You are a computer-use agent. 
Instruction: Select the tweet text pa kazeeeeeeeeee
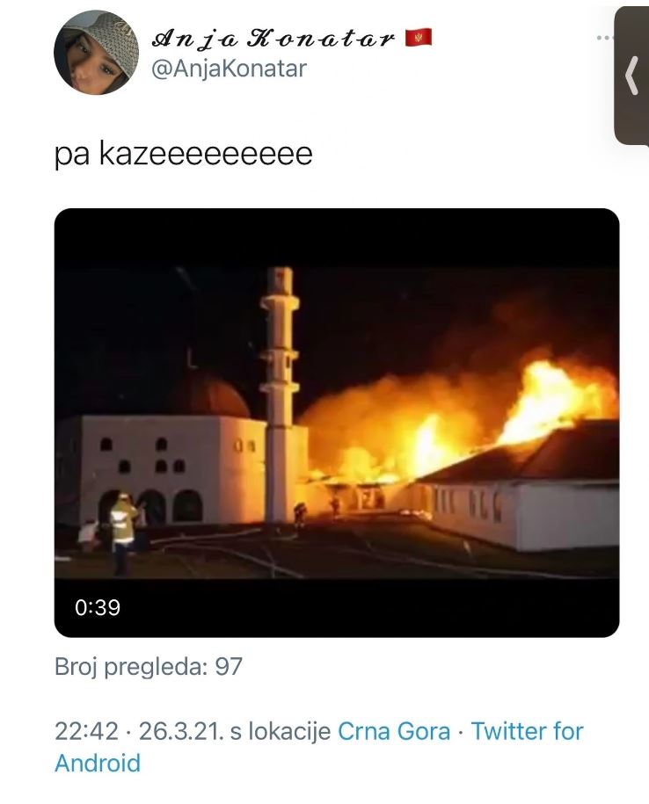[x=183, y=153]
